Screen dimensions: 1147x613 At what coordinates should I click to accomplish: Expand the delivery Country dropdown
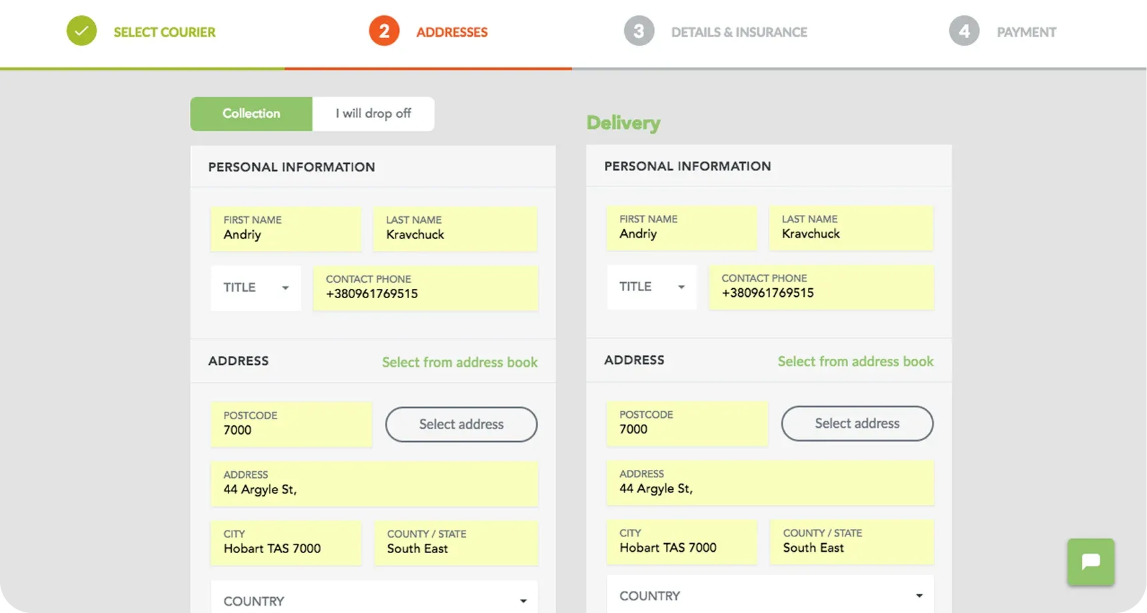pos(769,595)
